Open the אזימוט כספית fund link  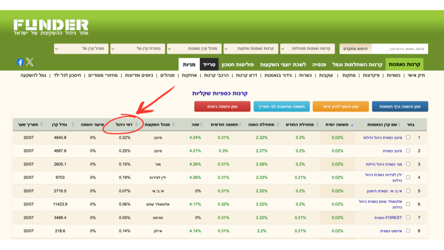pos(391,231)
